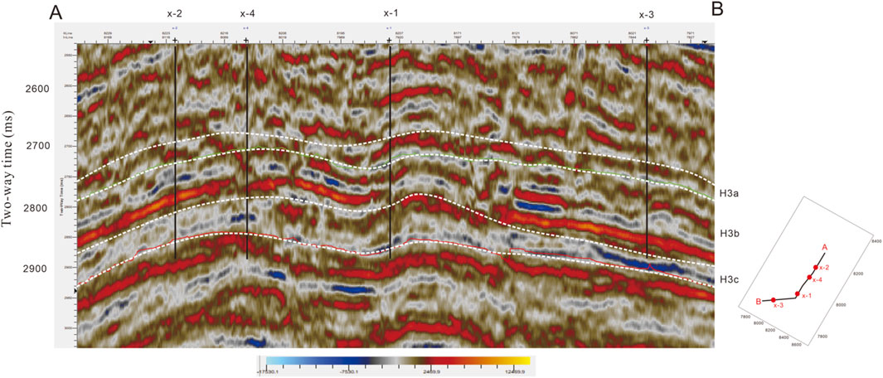Click the black panel B heading letter
Viewport: 883px width, 378px height.
[717, 7]
